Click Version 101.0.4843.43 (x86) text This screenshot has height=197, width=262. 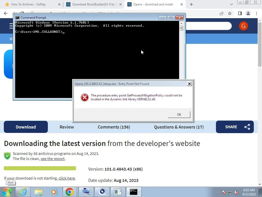tap(115, 169)
